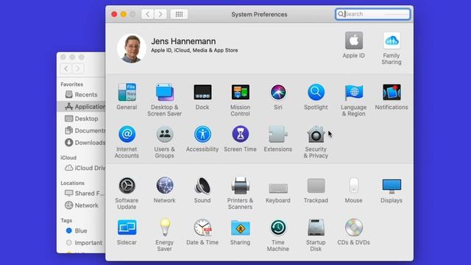Show all preferences grid button
Screen dimensions: 471x265
pyautogui.click(x=179, y=14)
